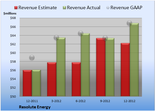Click the GAAP sphere marker for 3-2012

56,38
